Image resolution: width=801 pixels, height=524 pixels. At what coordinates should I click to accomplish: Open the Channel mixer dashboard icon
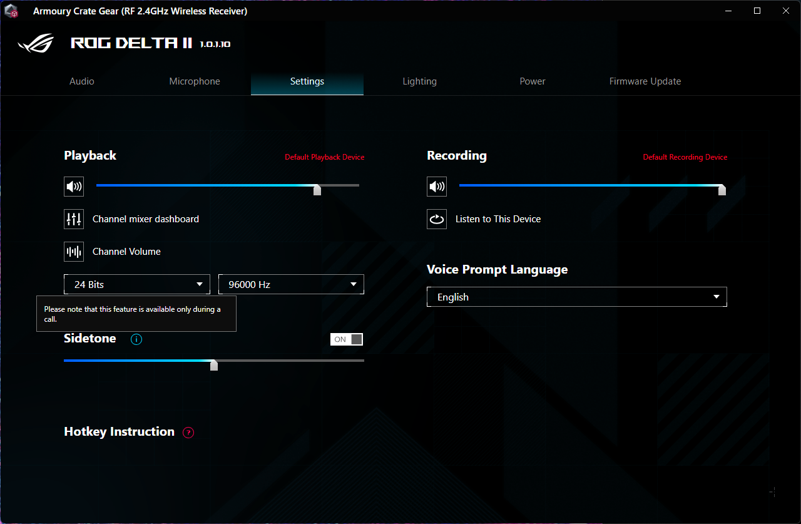pyautogui.click(x=74, y=219)
